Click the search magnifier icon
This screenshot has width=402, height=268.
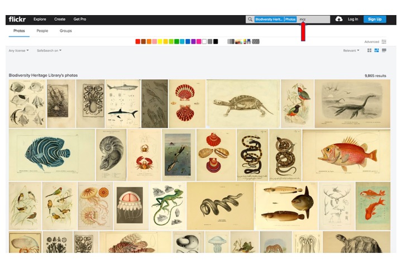250,19
